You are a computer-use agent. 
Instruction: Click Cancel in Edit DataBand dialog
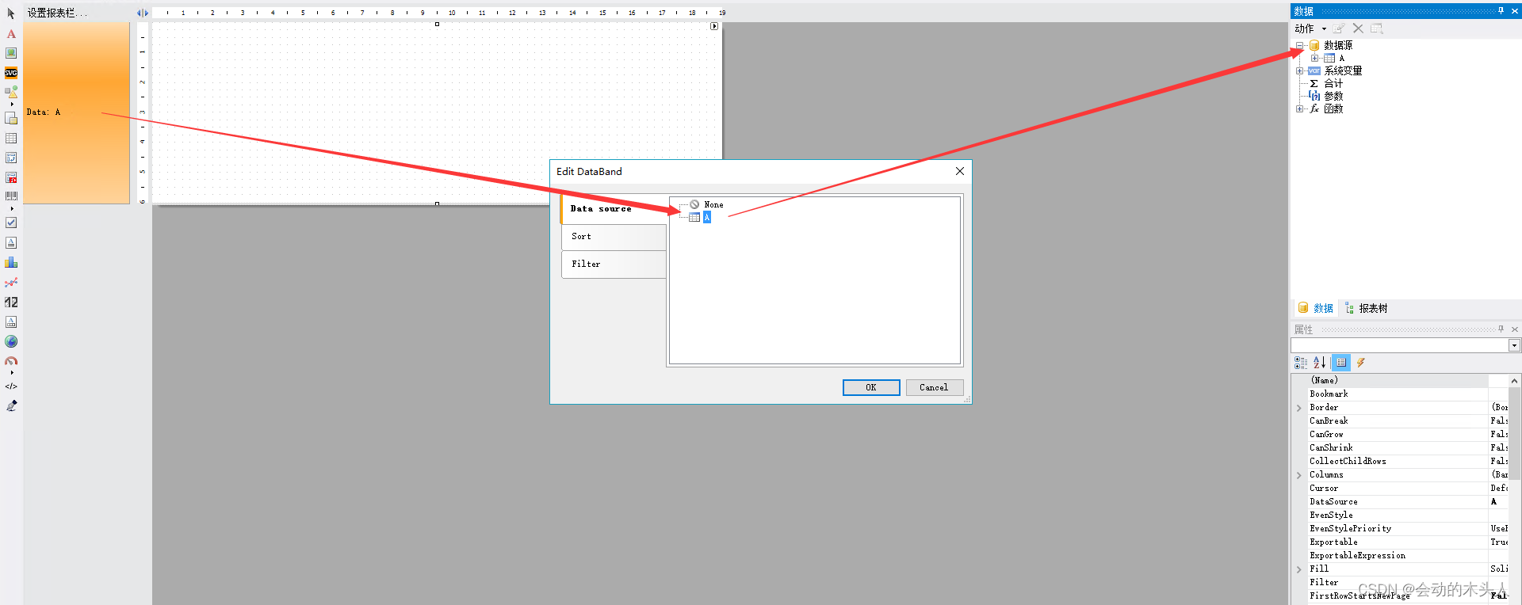coord(934,387)
